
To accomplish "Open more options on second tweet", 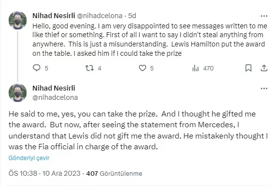I will pos(264,89).
